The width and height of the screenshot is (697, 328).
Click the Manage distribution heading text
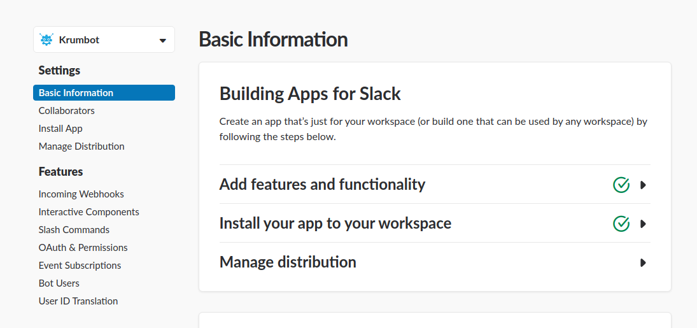coord(288,262)
